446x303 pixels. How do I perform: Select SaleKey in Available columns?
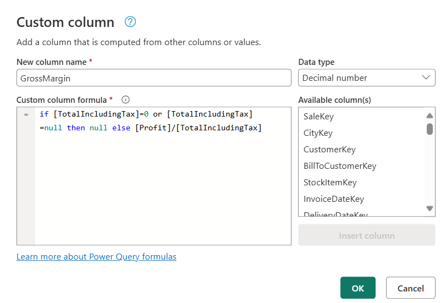tap(319, 117)
